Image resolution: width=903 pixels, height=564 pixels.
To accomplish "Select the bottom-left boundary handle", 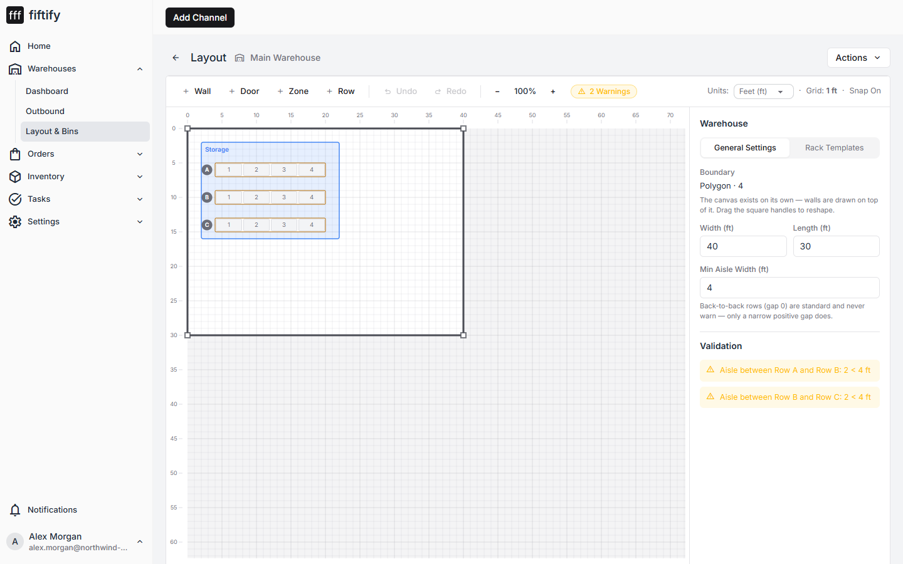I will pos(187,335).
